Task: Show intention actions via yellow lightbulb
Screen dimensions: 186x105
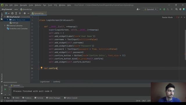Action: pyautogui.click(x=41, y=68)
